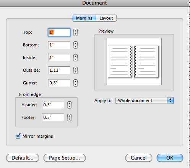190x168 pixels.
Task: Click the Default... button
Action: (x=23, y=158)
